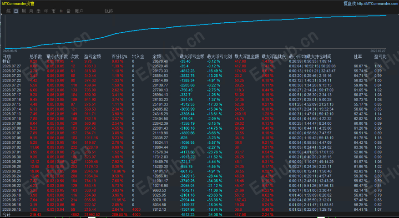Click the 合计 totals row label
Image resolution: width=399 pixels, height=218 pixels.
coord(6,214)
